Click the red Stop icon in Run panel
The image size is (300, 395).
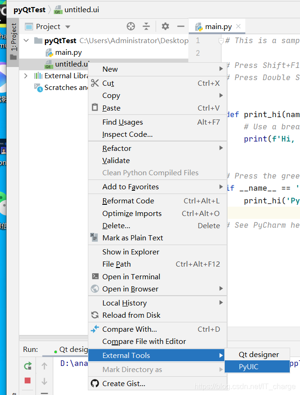click(28, 380)
